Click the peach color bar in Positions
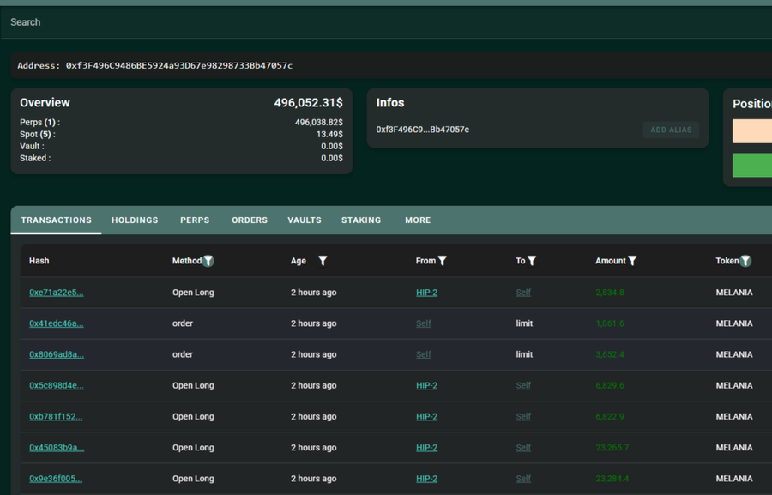The height and width of the screenshot is (495, 772). tap(752, 131)
